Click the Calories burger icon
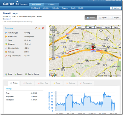The width and height of the screenshot is (123, 115). point(6,52)
